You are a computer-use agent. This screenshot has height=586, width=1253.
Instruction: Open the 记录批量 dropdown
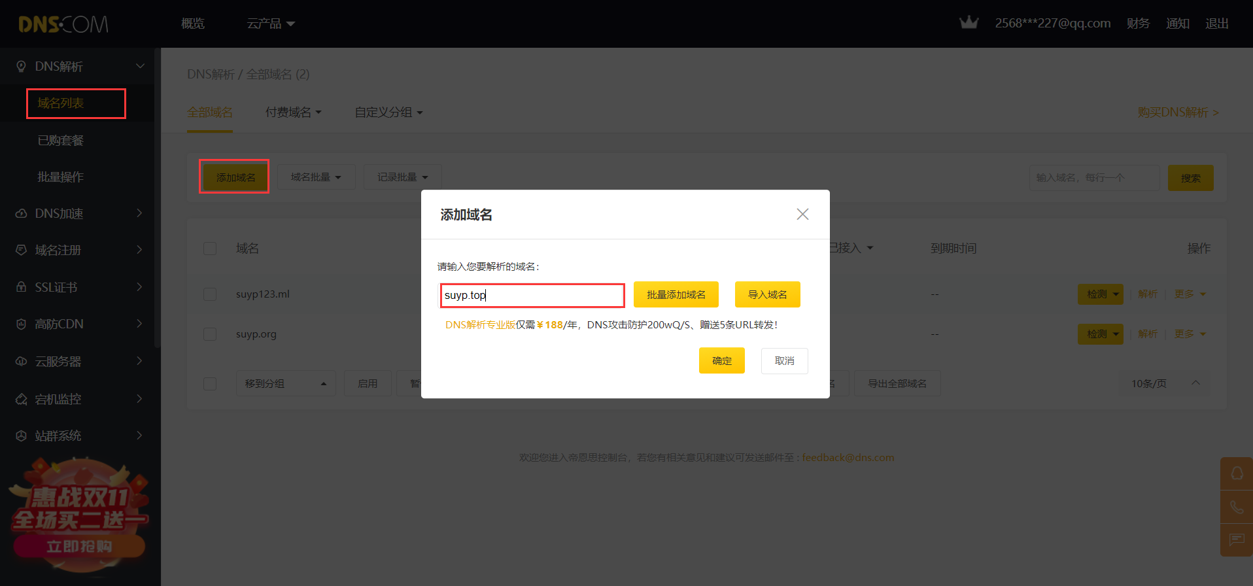[402, 177]
